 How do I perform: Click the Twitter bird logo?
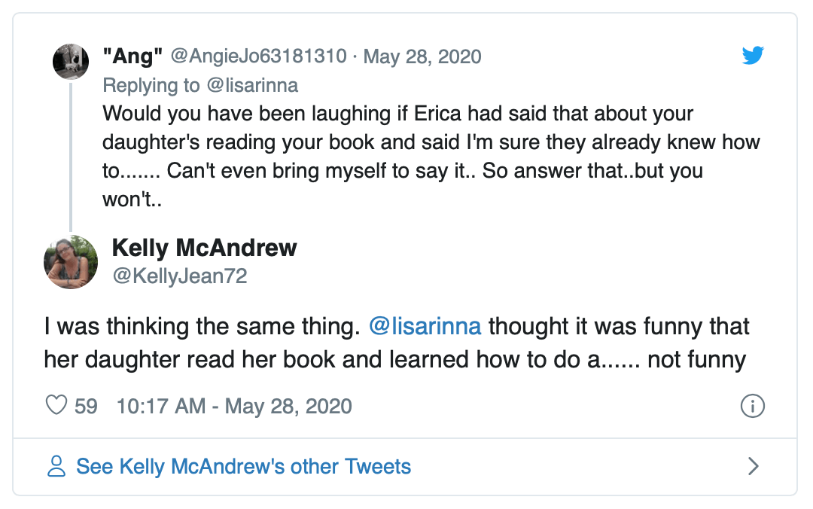pos(753,56)
